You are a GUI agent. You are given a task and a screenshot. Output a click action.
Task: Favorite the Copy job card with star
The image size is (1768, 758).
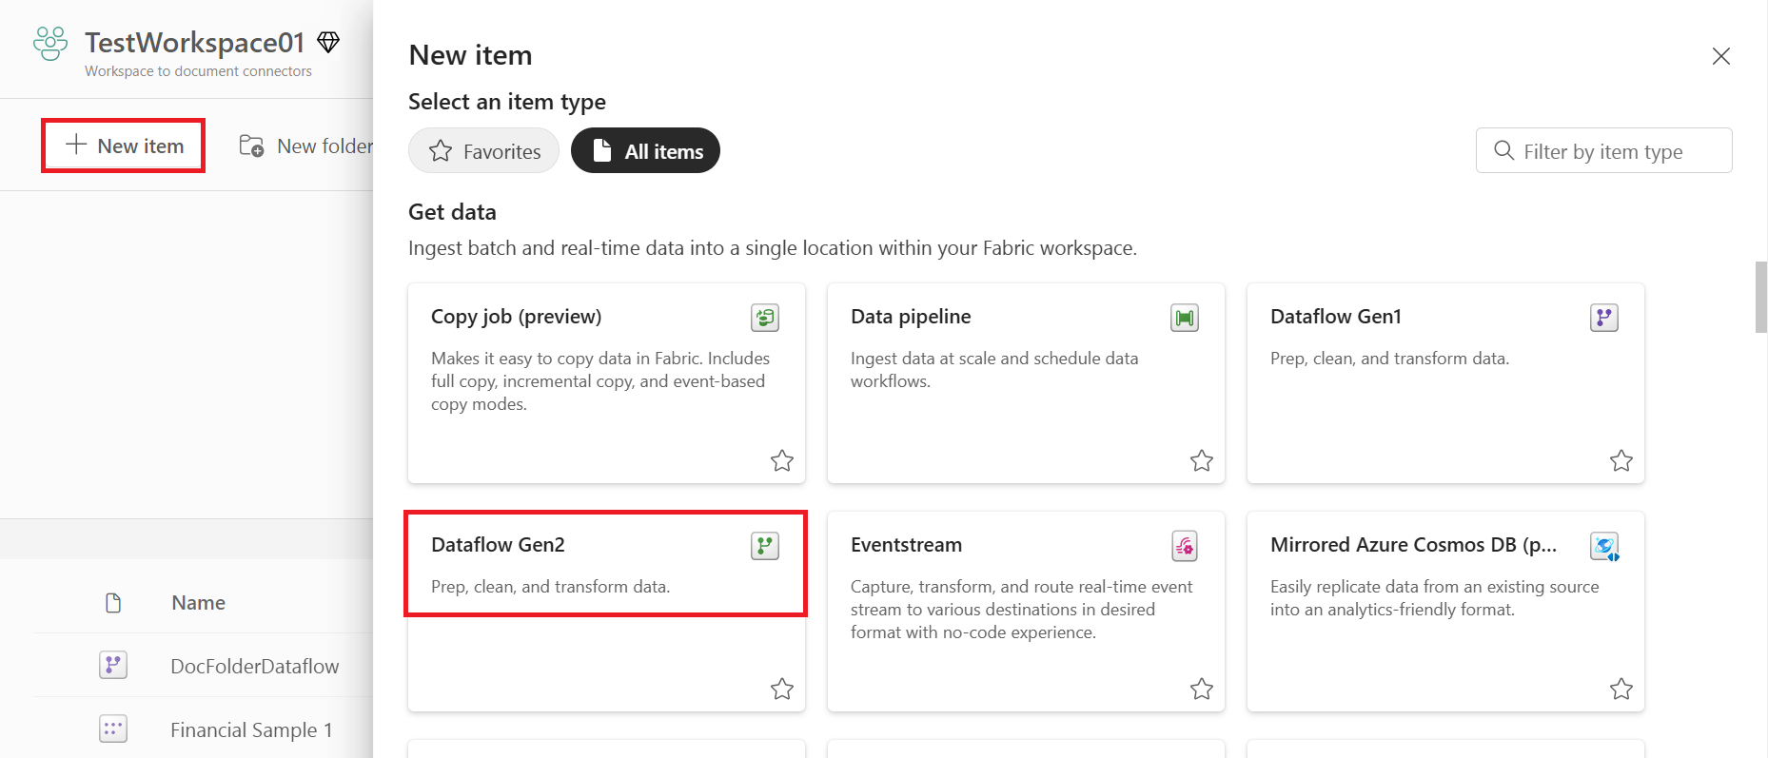point(782,461)
